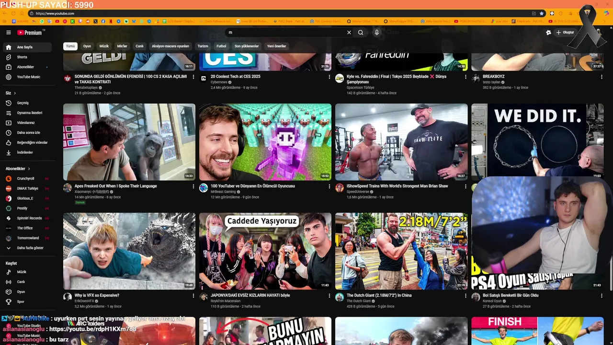
Task: Open Crunchyroll subscription channel
Action: pyautogui.click(x=28, y=179)
